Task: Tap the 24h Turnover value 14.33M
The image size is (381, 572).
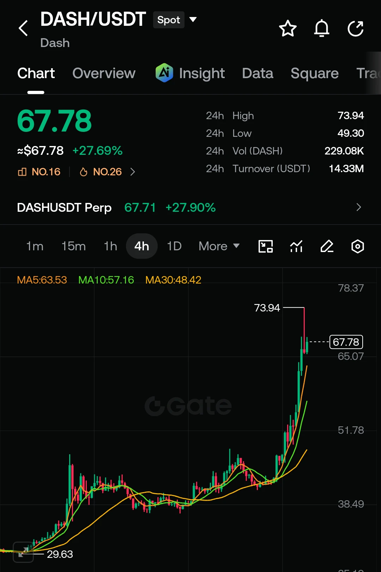Action: (346, 169)
